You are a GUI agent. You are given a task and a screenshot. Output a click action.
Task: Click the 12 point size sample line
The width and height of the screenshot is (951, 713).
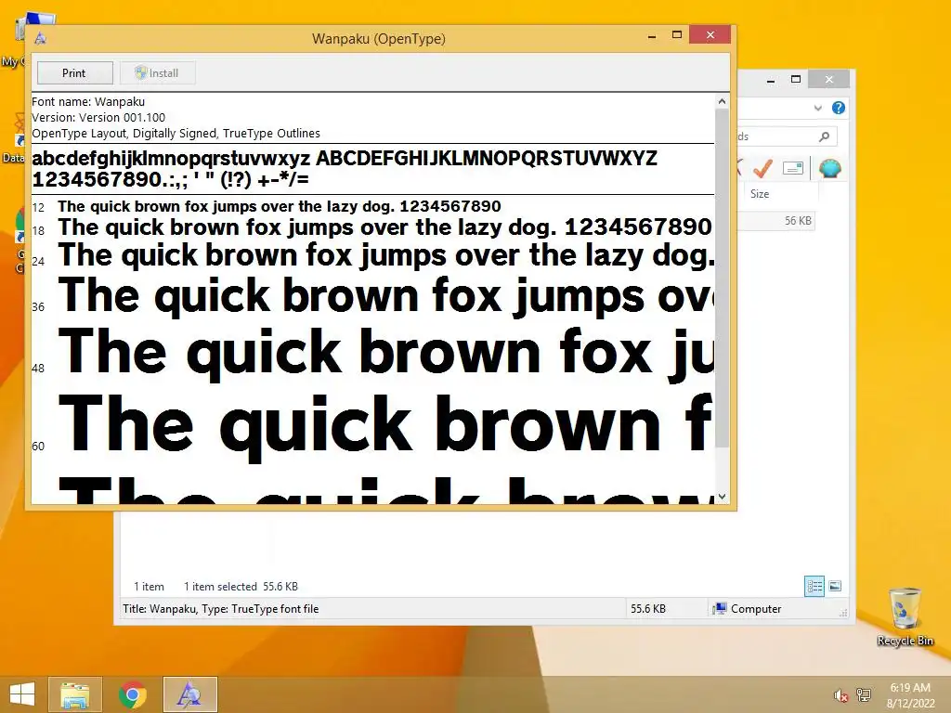pyautogui.click(x=280, y=206)
